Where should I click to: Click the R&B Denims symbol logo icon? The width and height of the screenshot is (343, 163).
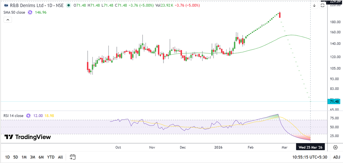[x=6, y=5]
